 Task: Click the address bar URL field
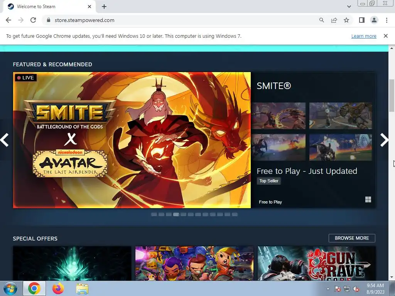coord(181,20)
